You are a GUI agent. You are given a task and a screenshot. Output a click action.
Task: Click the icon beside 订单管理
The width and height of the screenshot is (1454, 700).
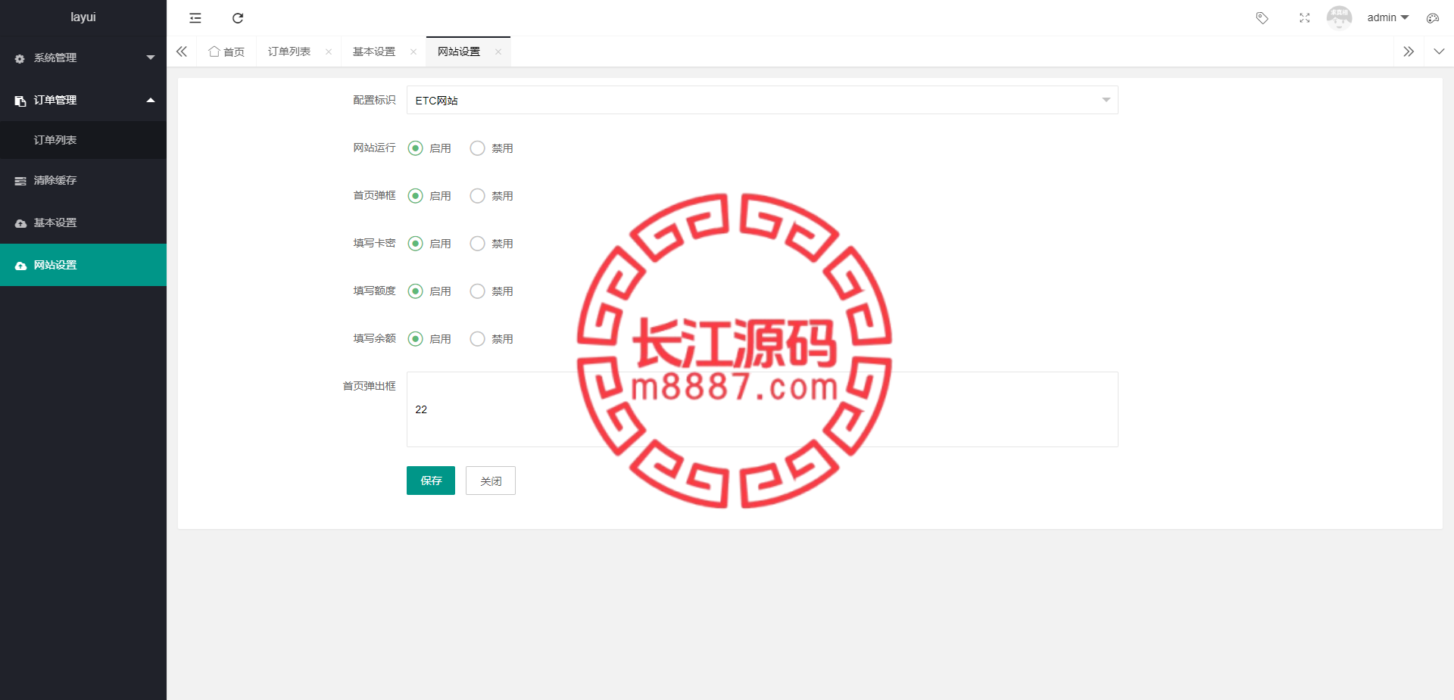point(20,101)
